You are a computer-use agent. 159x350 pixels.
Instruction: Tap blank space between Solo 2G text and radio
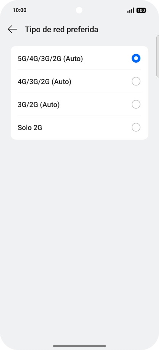[87, 128]
